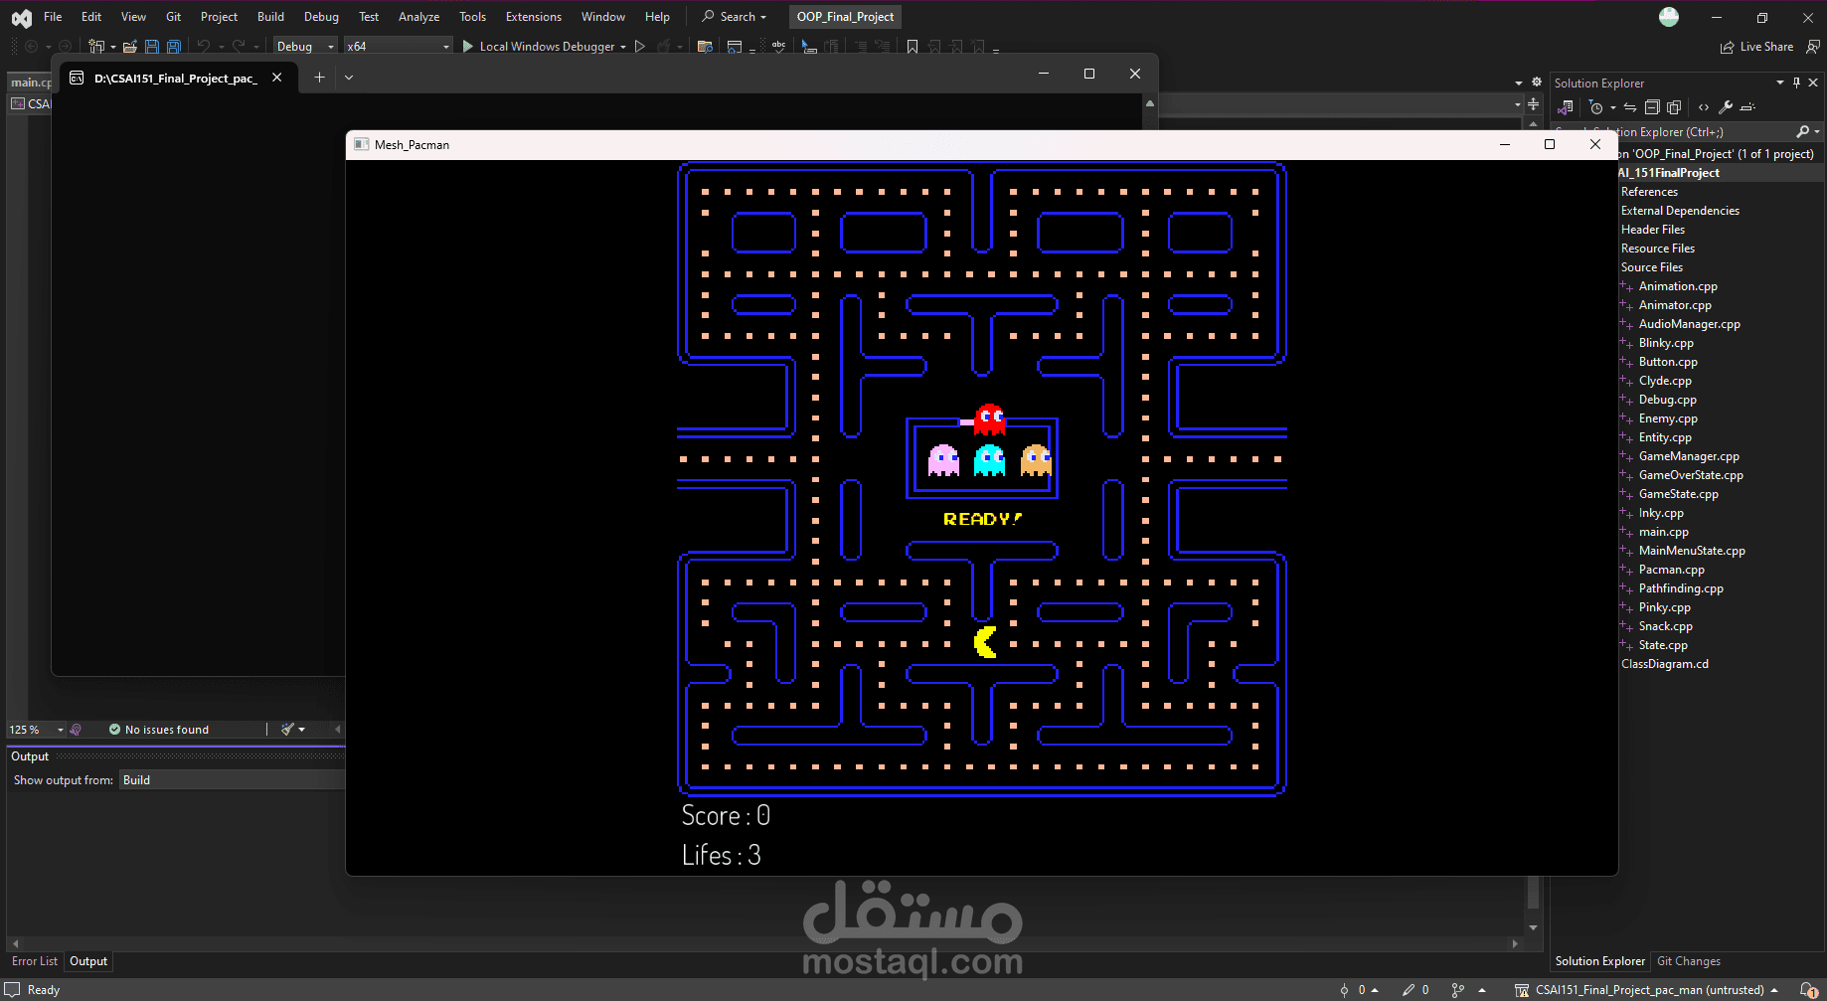Viewport: 1827px width, 1001px height.
Task: Open console tab list chevron dropdown
Action: pos(349,78)
